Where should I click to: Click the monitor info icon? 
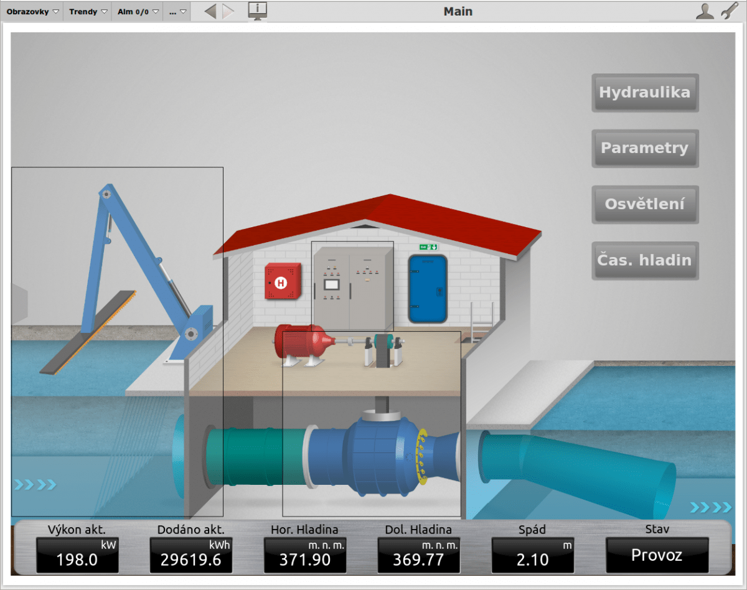257,11
